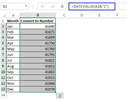Click the cell with value 41699
127x99 pixels.
38,37
